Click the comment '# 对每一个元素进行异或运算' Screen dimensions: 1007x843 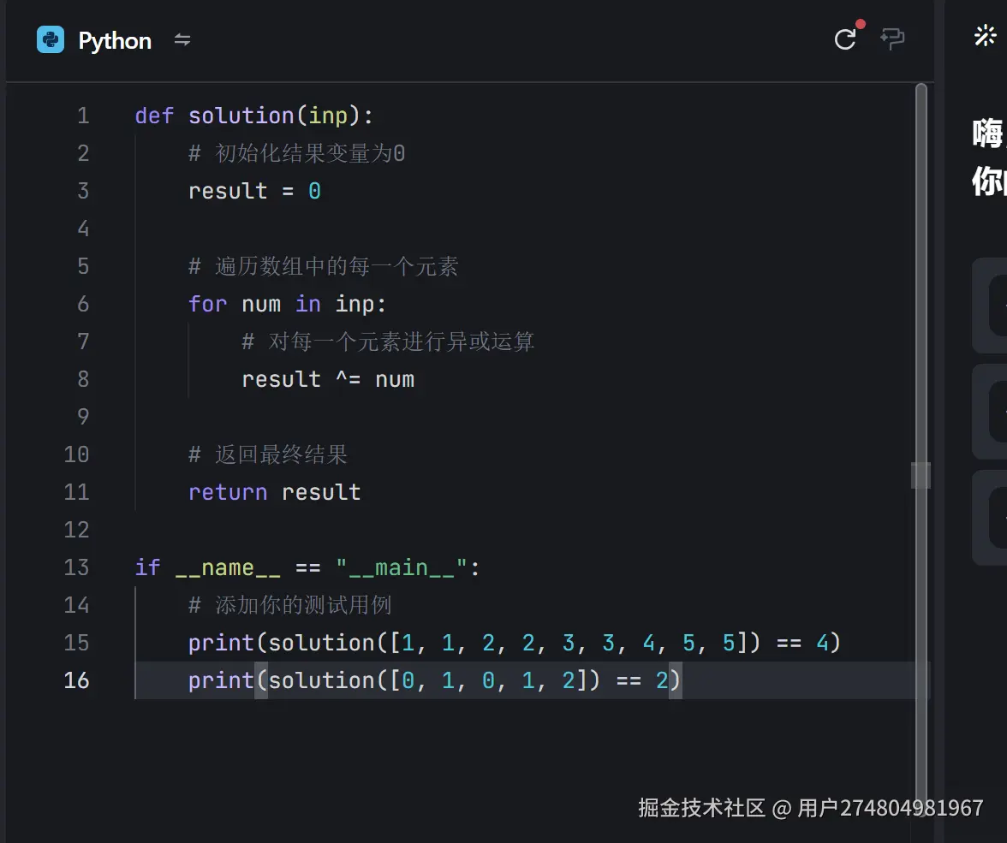(388, 341)
